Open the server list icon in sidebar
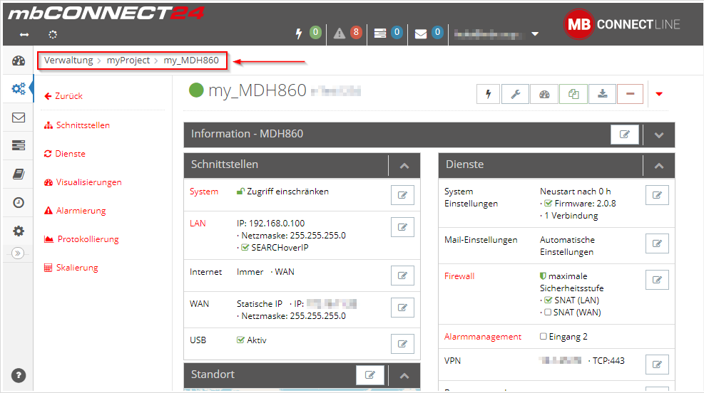 pos(19,145)
